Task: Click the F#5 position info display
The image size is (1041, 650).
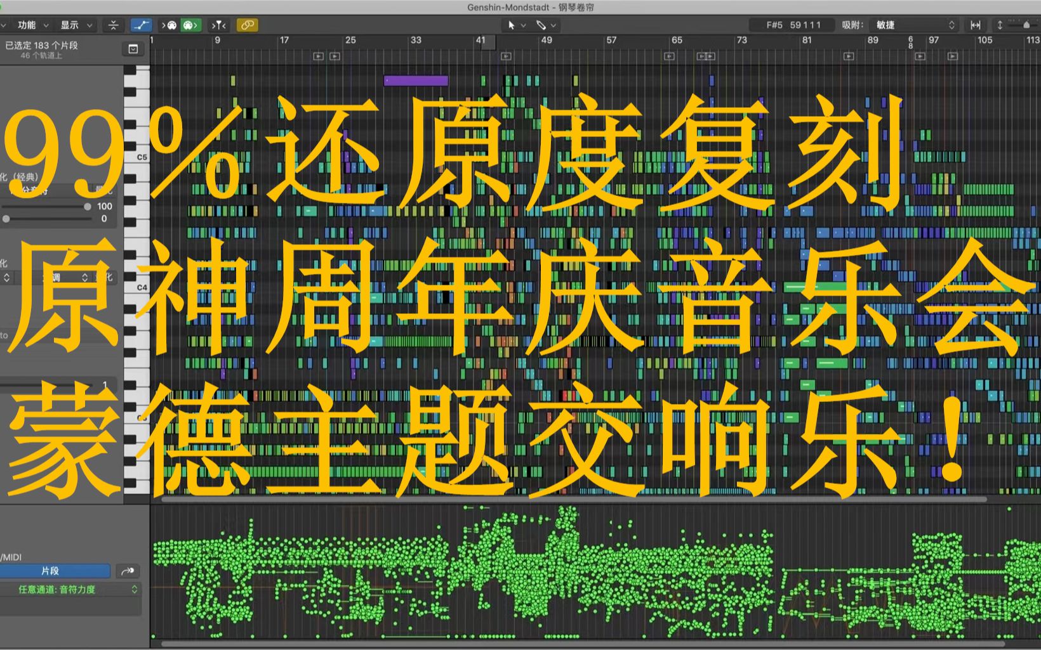Action: (793, 25)
